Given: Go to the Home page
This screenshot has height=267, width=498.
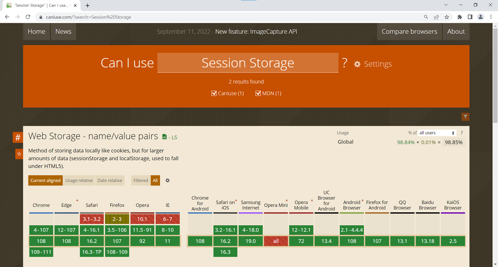Looking at the screenshot, I should coord(36,31).
